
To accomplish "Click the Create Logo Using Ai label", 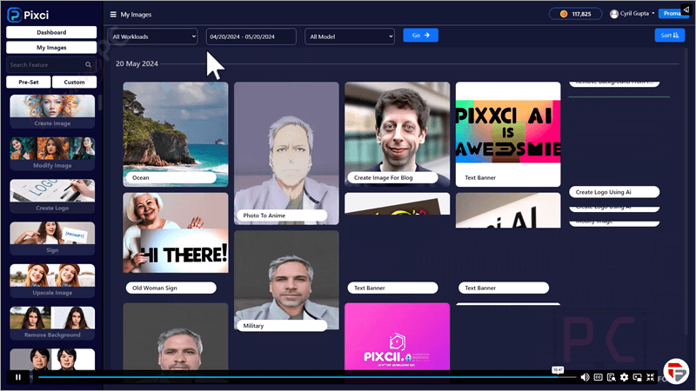I will coord(614,192).
